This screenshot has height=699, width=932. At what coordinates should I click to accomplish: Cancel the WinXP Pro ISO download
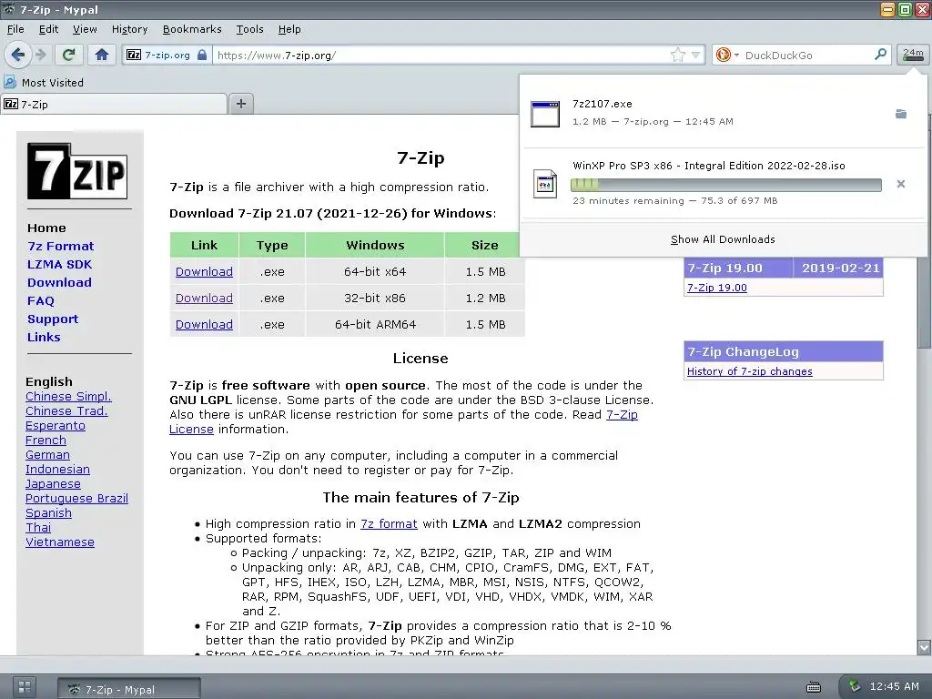pyautogui.click(x=901, y=184)
